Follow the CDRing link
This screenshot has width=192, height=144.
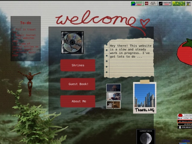[186, 141]
